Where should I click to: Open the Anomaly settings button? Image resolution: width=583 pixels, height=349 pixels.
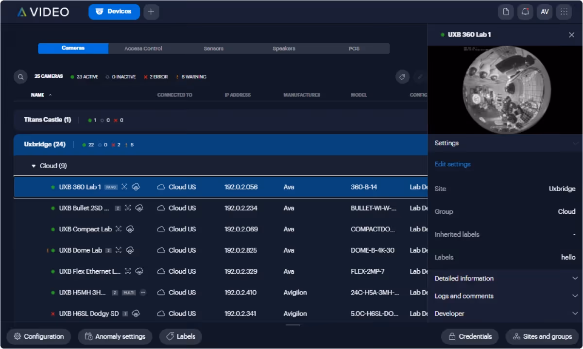(x=115, y=336)
